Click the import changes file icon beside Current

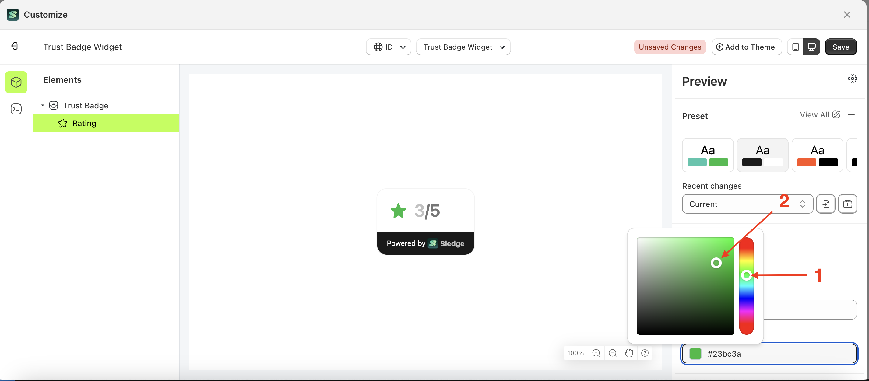tap(826, 204)
